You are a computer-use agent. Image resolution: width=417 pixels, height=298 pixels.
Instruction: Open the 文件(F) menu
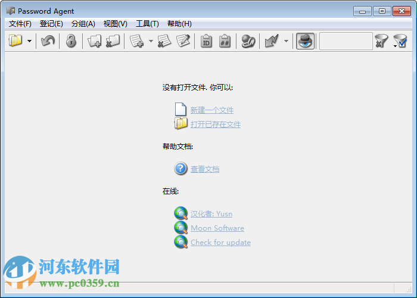pyautogui.click(x=20, y=24)
